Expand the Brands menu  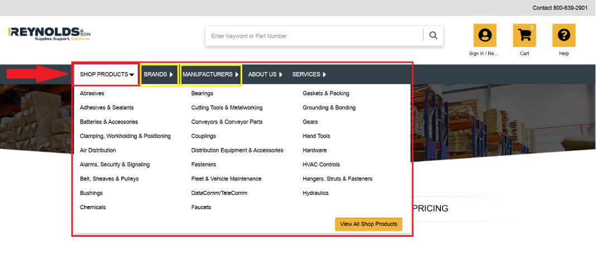pos(158,74)
